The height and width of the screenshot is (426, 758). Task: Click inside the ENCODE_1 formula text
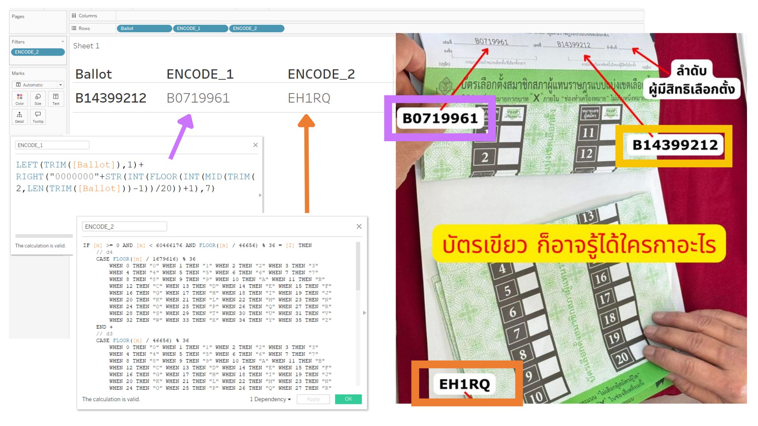[136, 177]
